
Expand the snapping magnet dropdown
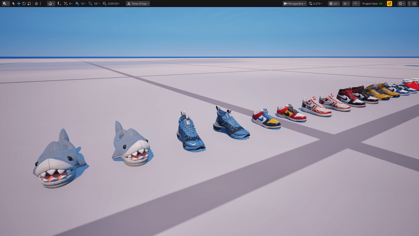pos(51,4)
